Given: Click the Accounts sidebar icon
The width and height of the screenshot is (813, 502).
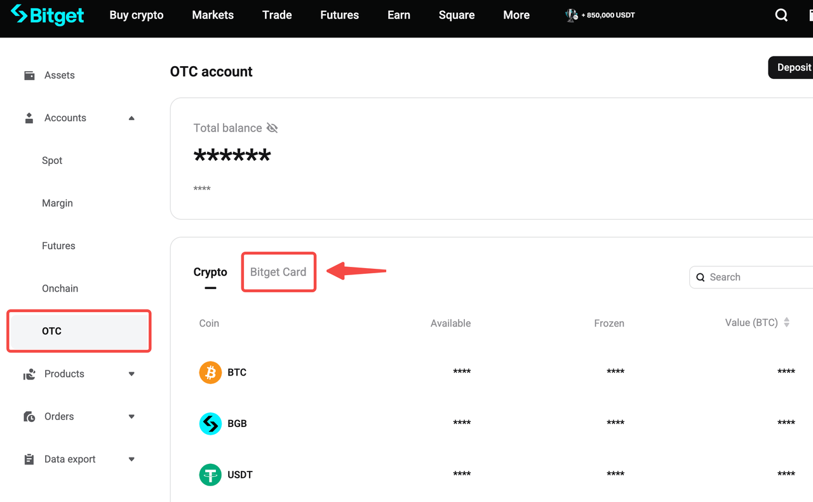Looking at the screenshot, I should pos(29,117).
